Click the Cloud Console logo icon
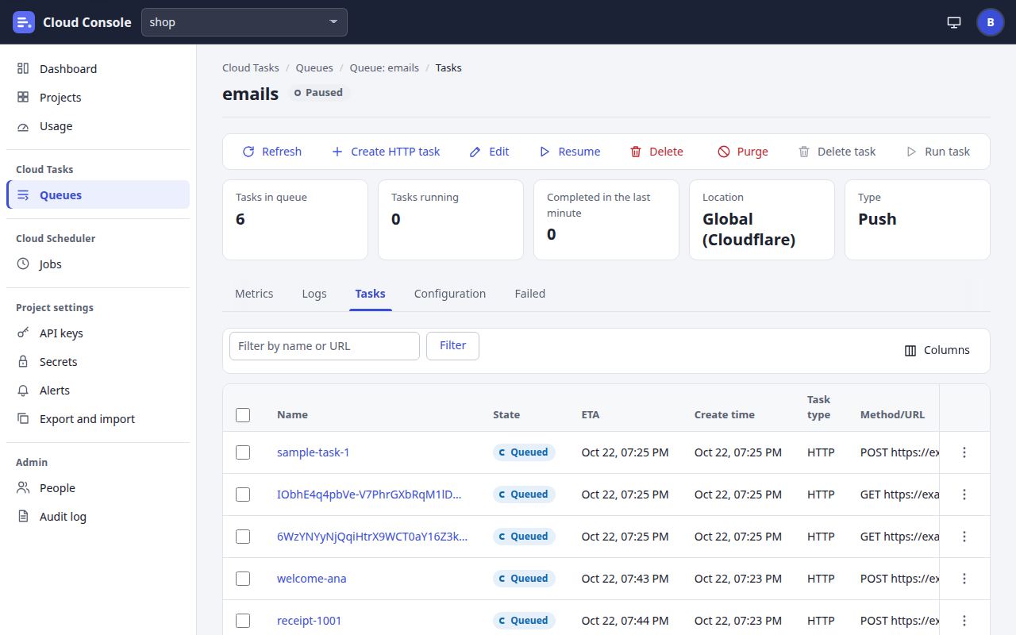This screenshot has height=635, width=1016. point(24,22)
